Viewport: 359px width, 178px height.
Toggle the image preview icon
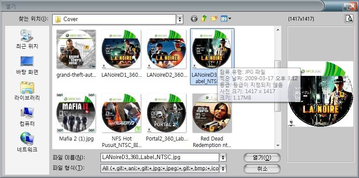349,19
